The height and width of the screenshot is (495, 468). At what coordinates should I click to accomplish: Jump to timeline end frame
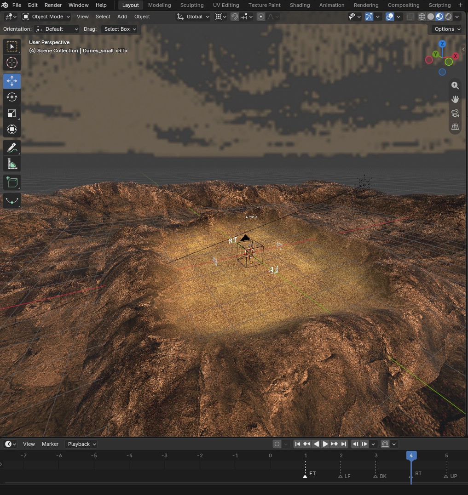tap(343, 444)
